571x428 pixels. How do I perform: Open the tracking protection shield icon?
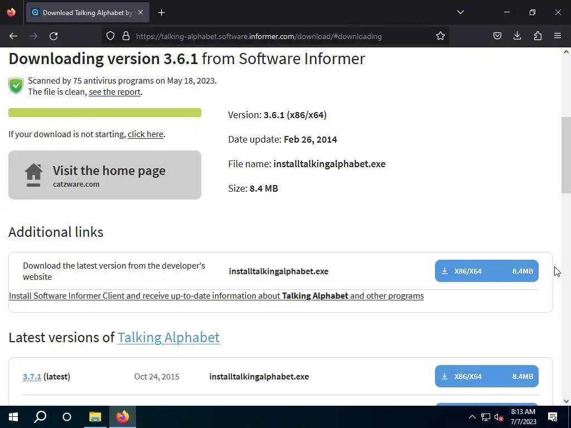pos(110,36)
